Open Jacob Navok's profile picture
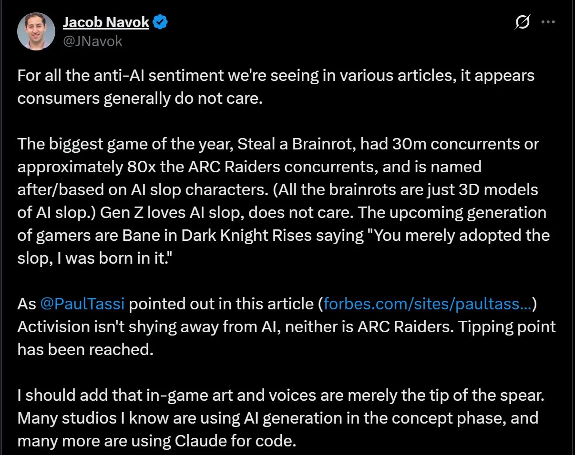Image resolution: width=575 pixels, height=455 pixels. (x=36, y=31)
